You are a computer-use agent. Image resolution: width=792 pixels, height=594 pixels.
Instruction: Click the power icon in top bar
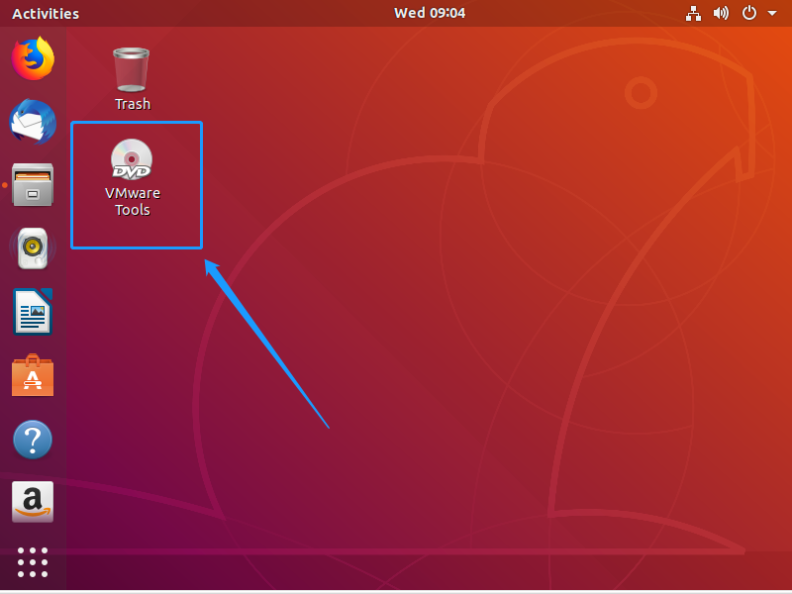pos(749,13)
